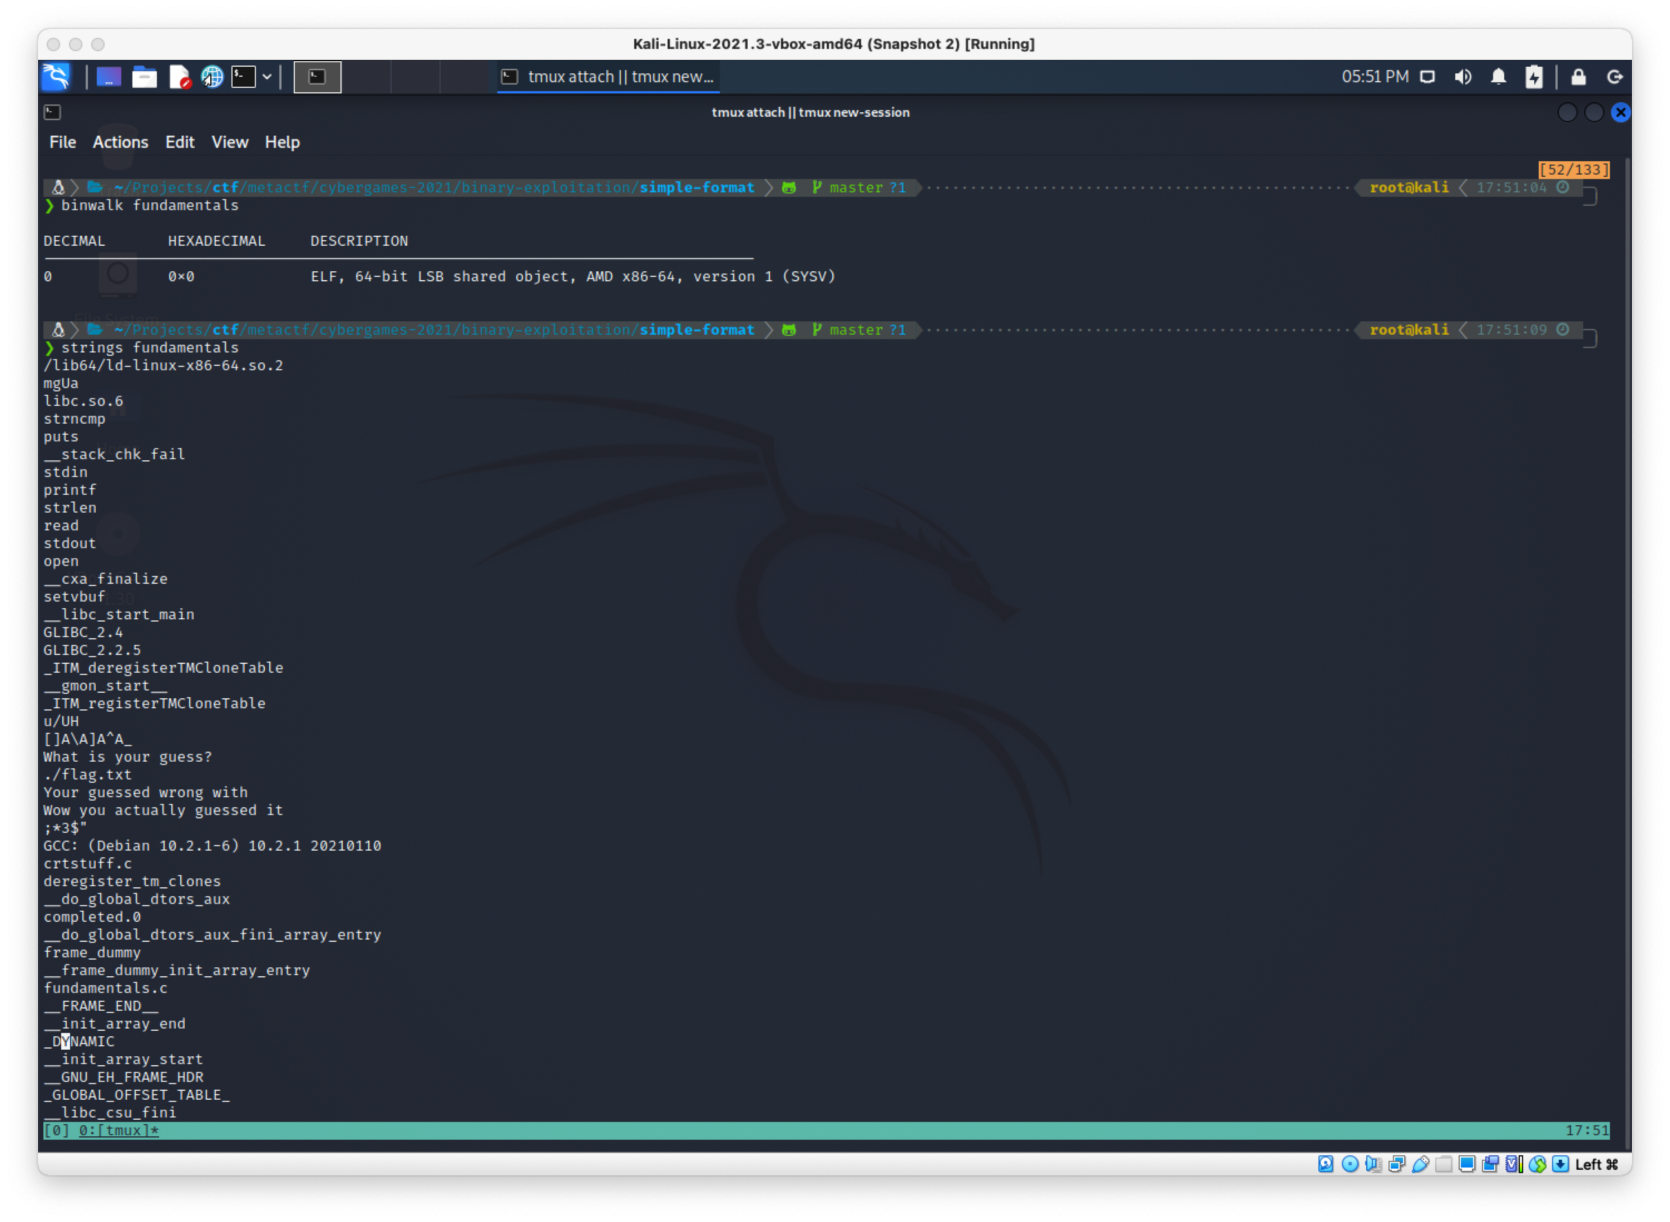
Task: Open the Help menu in the terminal
Action: (283, 142)
